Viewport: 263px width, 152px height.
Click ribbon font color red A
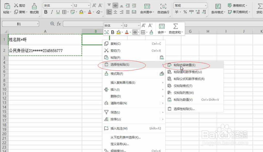[x=90, y=12]
